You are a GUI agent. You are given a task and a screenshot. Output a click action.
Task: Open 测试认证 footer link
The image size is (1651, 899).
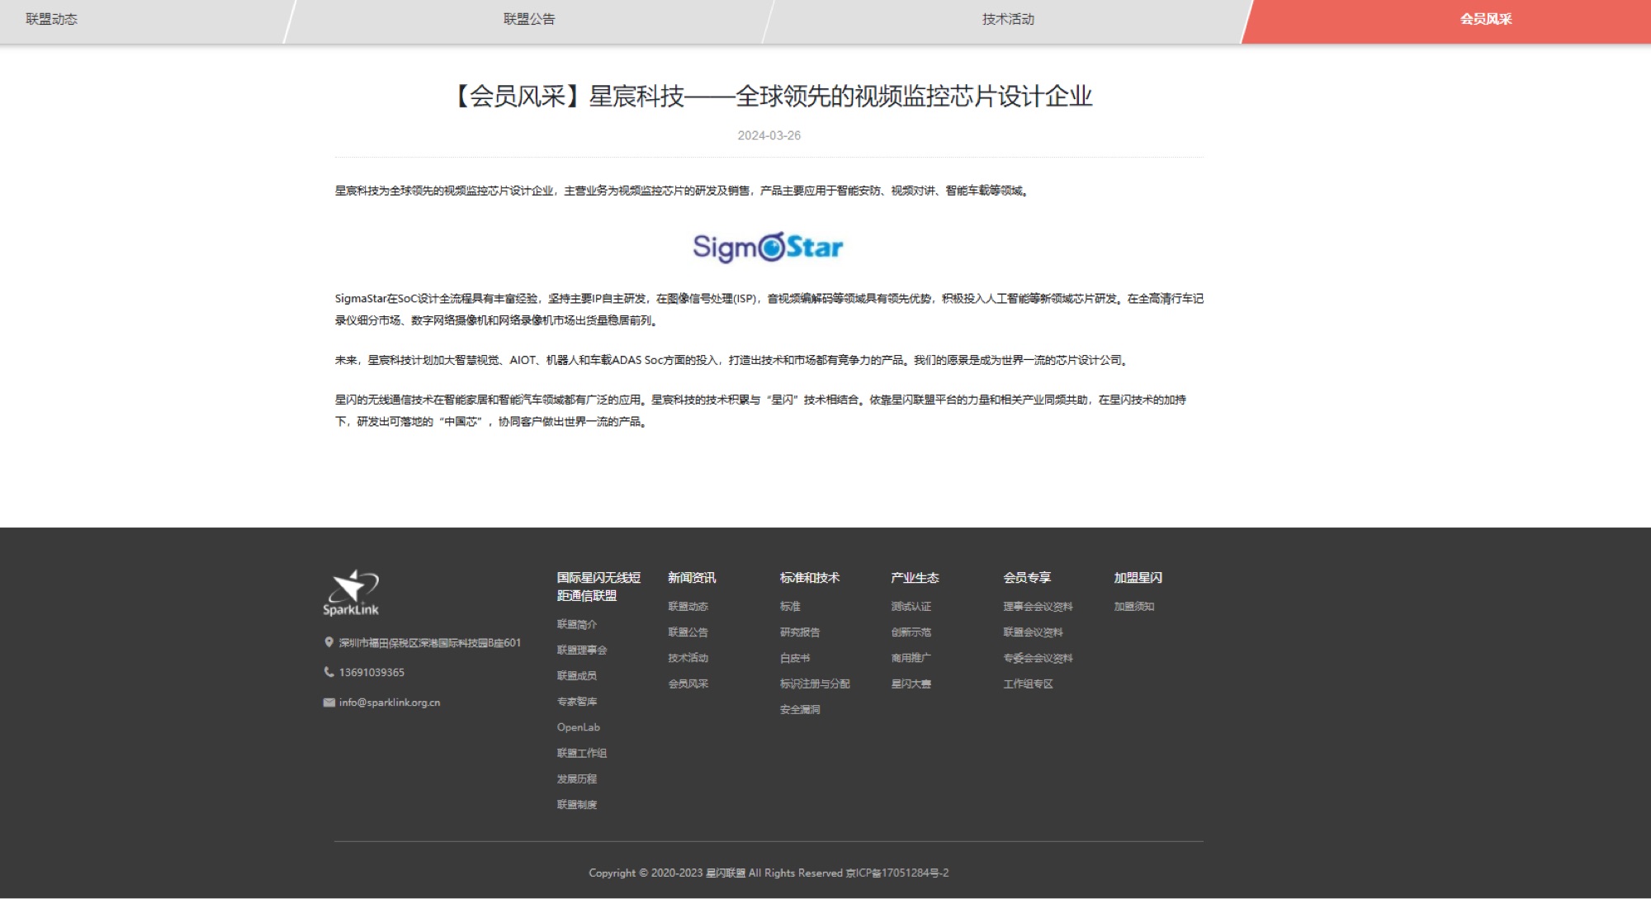[911, 606]
